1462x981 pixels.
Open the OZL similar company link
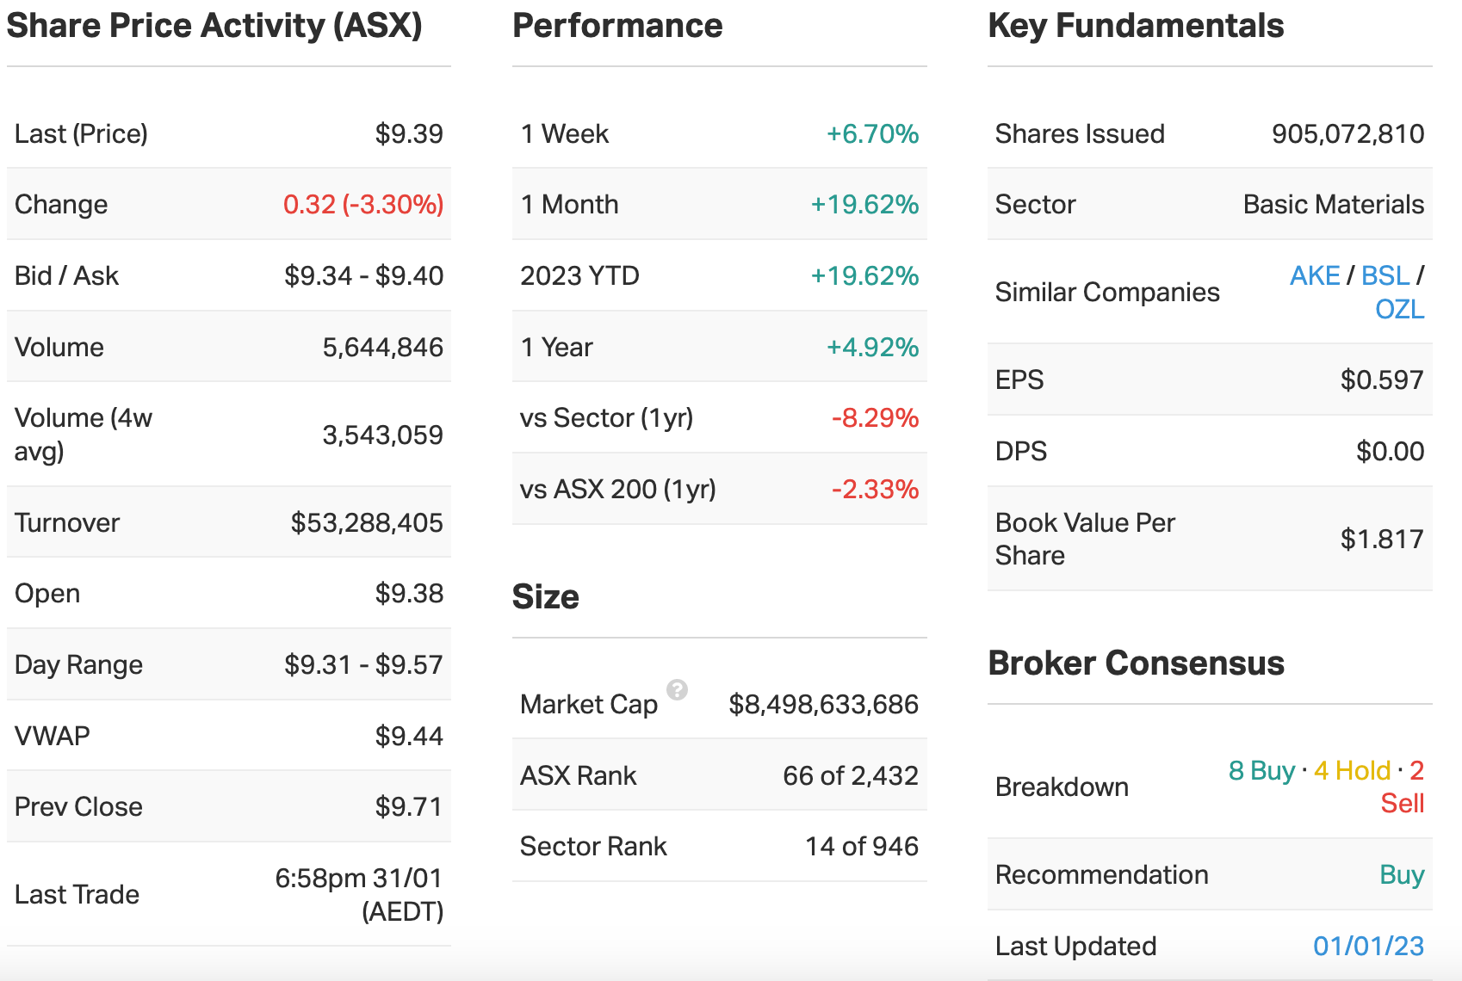point(1399,309)
